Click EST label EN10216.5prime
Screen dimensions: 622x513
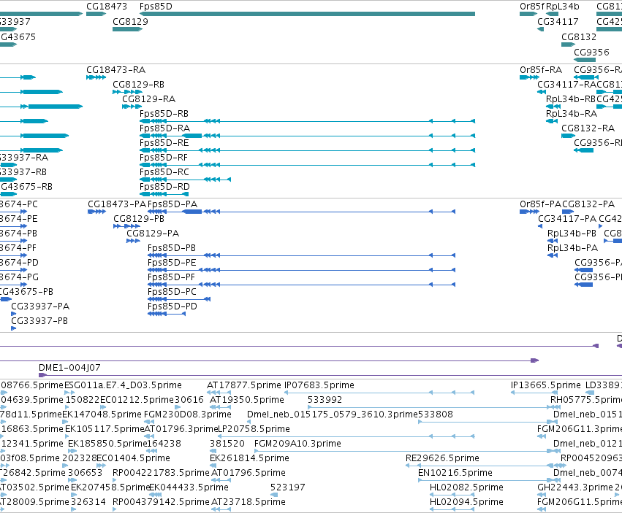point(455,473)
